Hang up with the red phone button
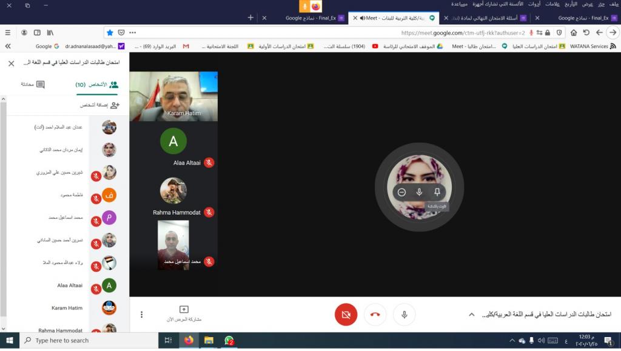 click(375, 315)
